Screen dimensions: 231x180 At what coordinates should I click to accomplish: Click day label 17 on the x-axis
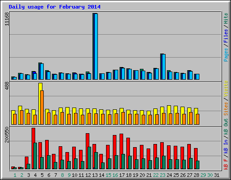click(122, 175)
